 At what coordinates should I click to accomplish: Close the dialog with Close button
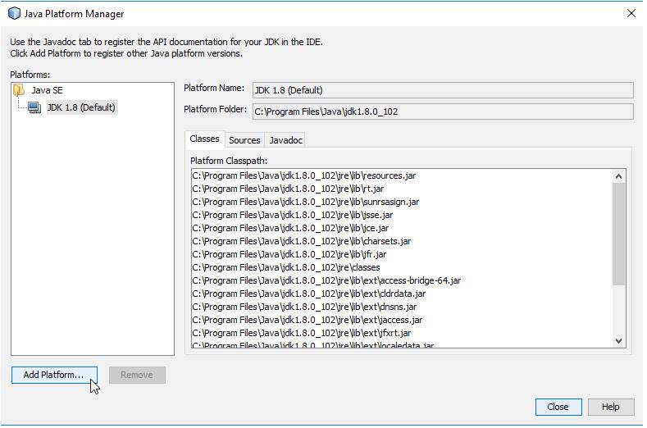coord(558,407)
